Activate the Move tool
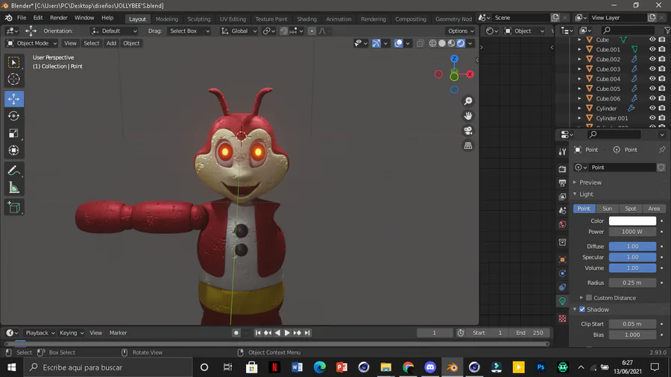 pyautogui.click(x=13, y=99)
